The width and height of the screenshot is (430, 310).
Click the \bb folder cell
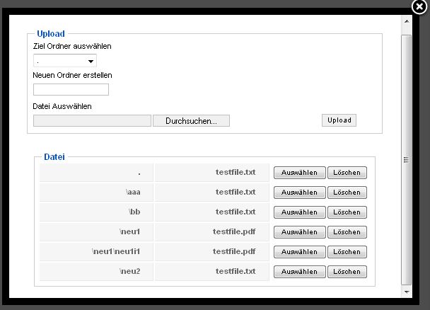(x=96, y=212)
